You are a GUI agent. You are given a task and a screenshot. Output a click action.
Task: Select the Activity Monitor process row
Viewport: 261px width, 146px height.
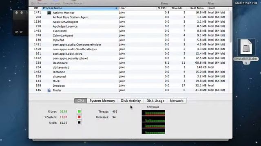pyautogui.click(x=129, y=13)
